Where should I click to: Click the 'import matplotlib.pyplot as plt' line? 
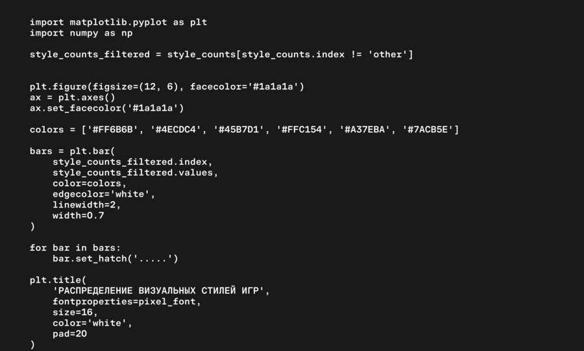pyautogui.click(x=118, y=22)
